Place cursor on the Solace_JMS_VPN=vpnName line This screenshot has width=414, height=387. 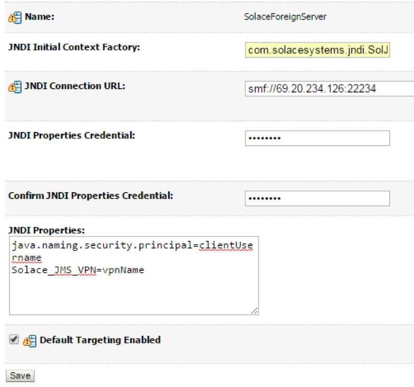(x=78, y=270)
